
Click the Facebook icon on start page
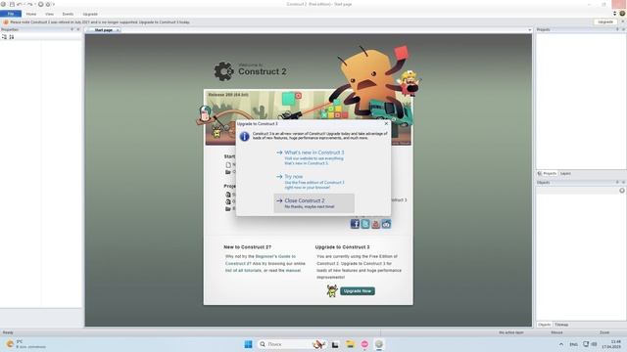click(355, 224)
